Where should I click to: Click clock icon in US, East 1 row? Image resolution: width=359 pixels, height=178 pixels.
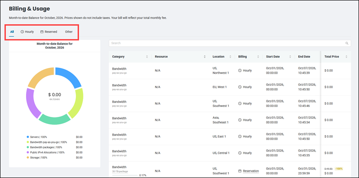point(240,137)
